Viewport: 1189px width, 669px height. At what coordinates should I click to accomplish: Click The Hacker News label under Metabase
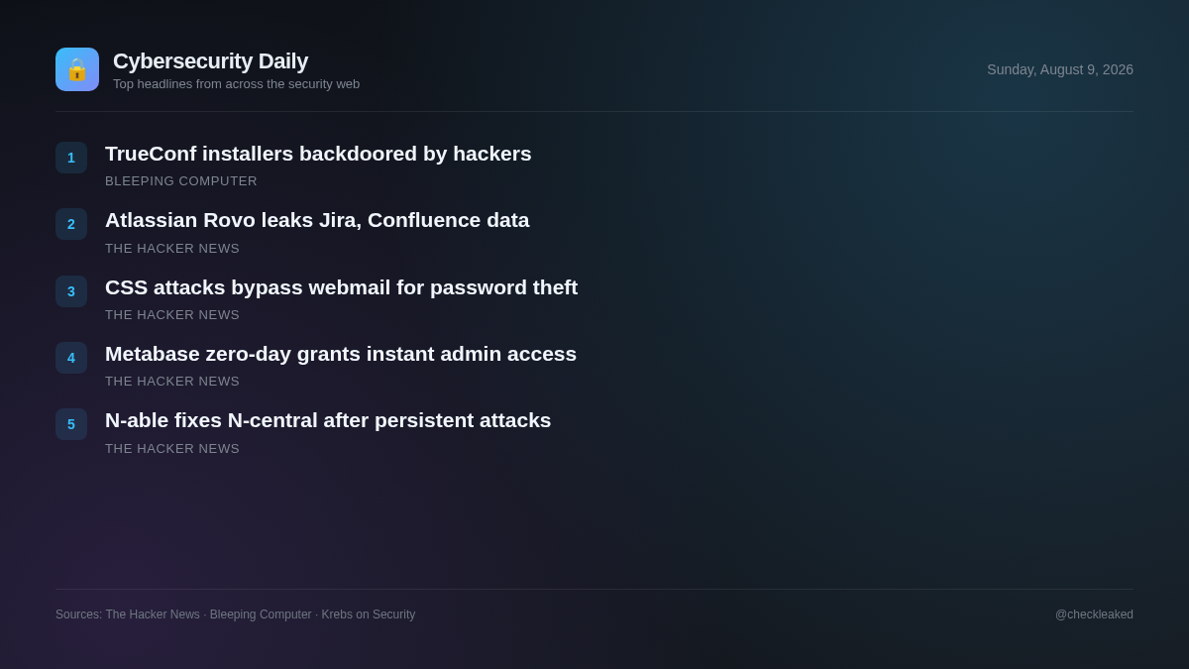tap(172, 382)
